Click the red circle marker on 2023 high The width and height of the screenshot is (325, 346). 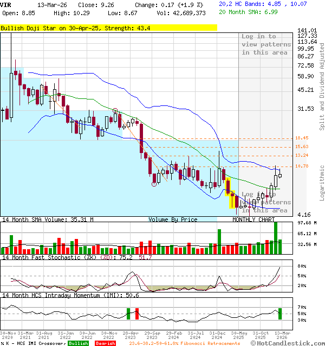115,110
